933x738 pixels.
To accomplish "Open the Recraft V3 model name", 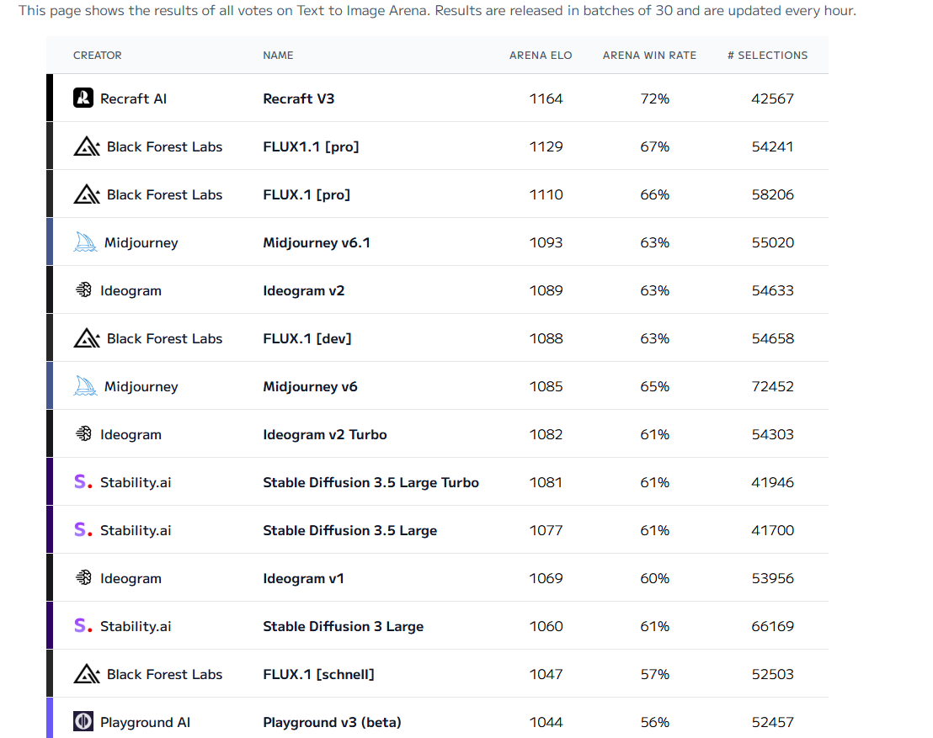I will (299, 98).
